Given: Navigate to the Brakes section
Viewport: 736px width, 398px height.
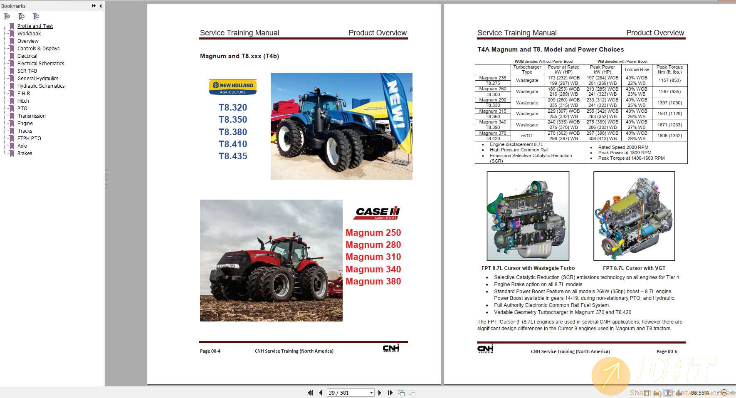Looking at the screenshot, I should click(x=25, y=153).
